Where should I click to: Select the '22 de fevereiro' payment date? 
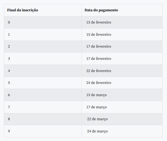(99, 71)
